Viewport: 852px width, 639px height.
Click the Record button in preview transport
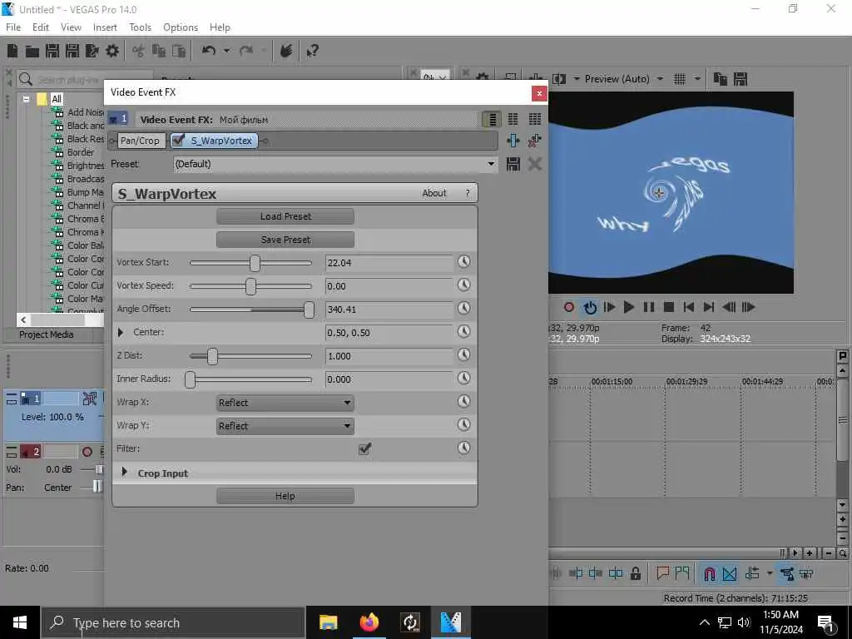coord(569,308)
